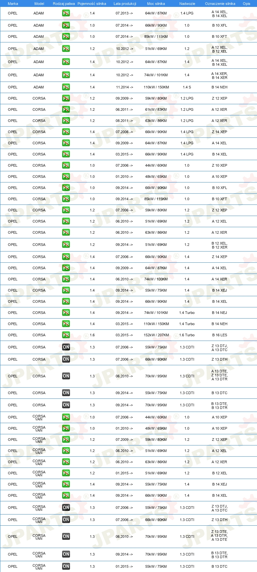The height and width of the screenshot is (572, 257).
Task: Click PB icon in CORSA 61kW / 83KM row
Action: click(x=66, y=109)
